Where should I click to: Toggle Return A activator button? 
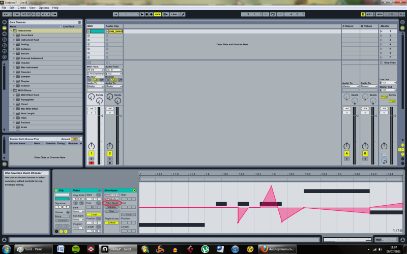pos(346,153)
